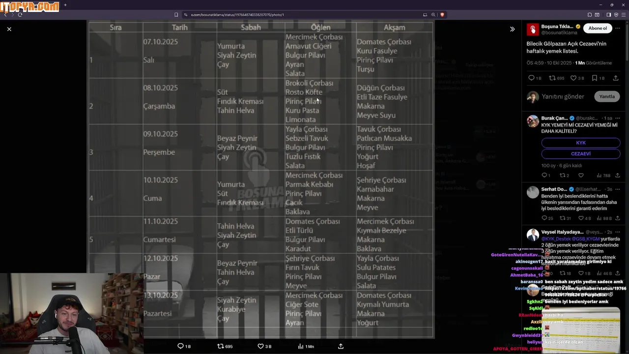
Task: Like the main tweet showing 3 B
Action: tap(573, 78)
